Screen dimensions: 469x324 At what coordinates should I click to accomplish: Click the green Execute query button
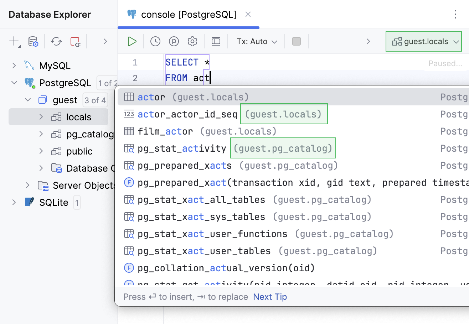pos(132,41)
